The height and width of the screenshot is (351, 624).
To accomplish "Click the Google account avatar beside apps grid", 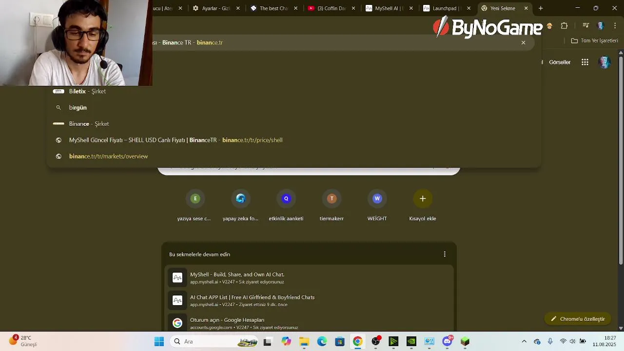I will point(604,62).
